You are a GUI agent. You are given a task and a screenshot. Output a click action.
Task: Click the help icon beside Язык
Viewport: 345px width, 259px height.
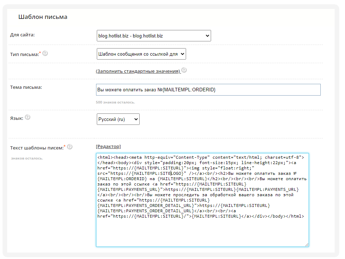[x=27, y=117]
